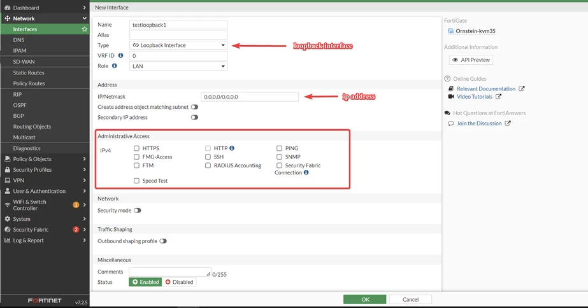Click the Video Tutorials camera icon
Screen dimensions: 588x308
(451, 97)
